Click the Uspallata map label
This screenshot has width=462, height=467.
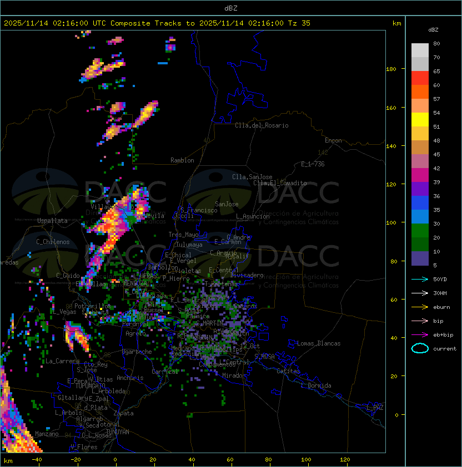pos(52,221)
